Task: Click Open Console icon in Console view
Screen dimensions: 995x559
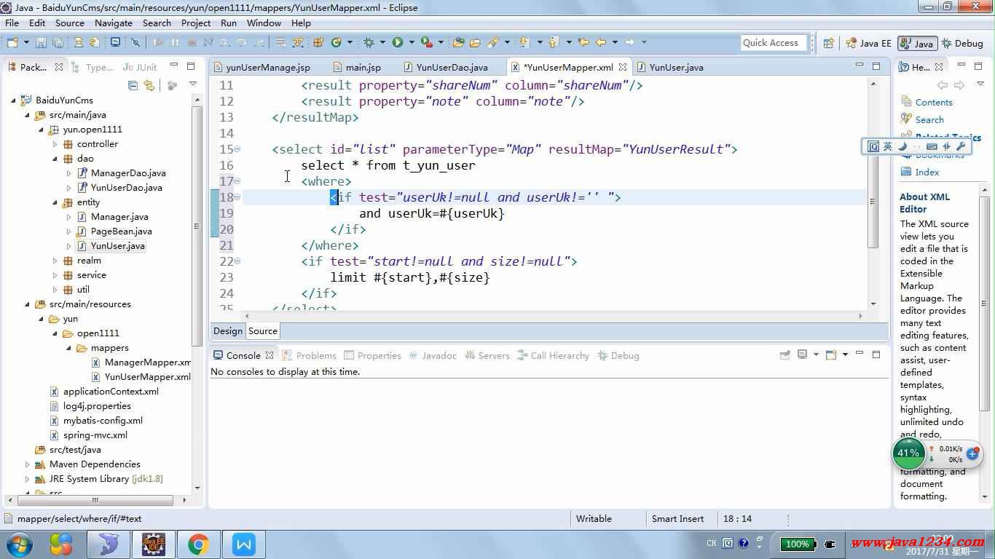Action: 831,355
